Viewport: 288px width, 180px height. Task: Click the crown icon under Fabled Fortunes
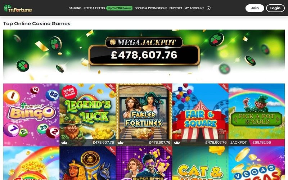[121, 143]
